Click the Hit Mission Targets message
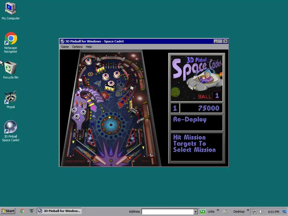 click(x=194, y=143)
